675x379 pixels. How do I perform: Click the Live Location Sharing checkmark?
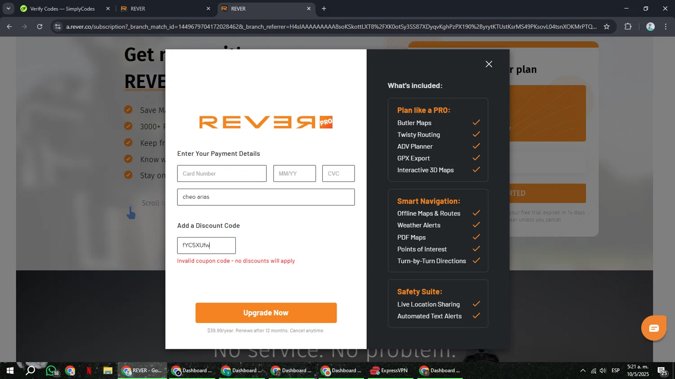(x=476, y=304)
